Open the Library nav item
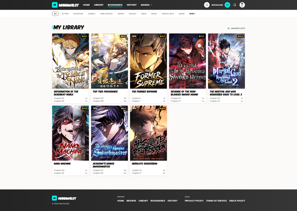The width and height of the screenshot is (297, 211). pyautogui.click(x=99, y=5)
